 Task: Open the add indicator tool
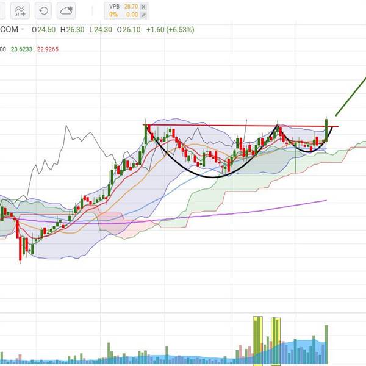tap(20, 11)
